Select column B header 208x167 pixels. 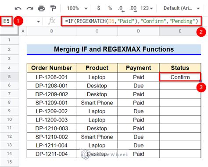(x=51, y=31)
